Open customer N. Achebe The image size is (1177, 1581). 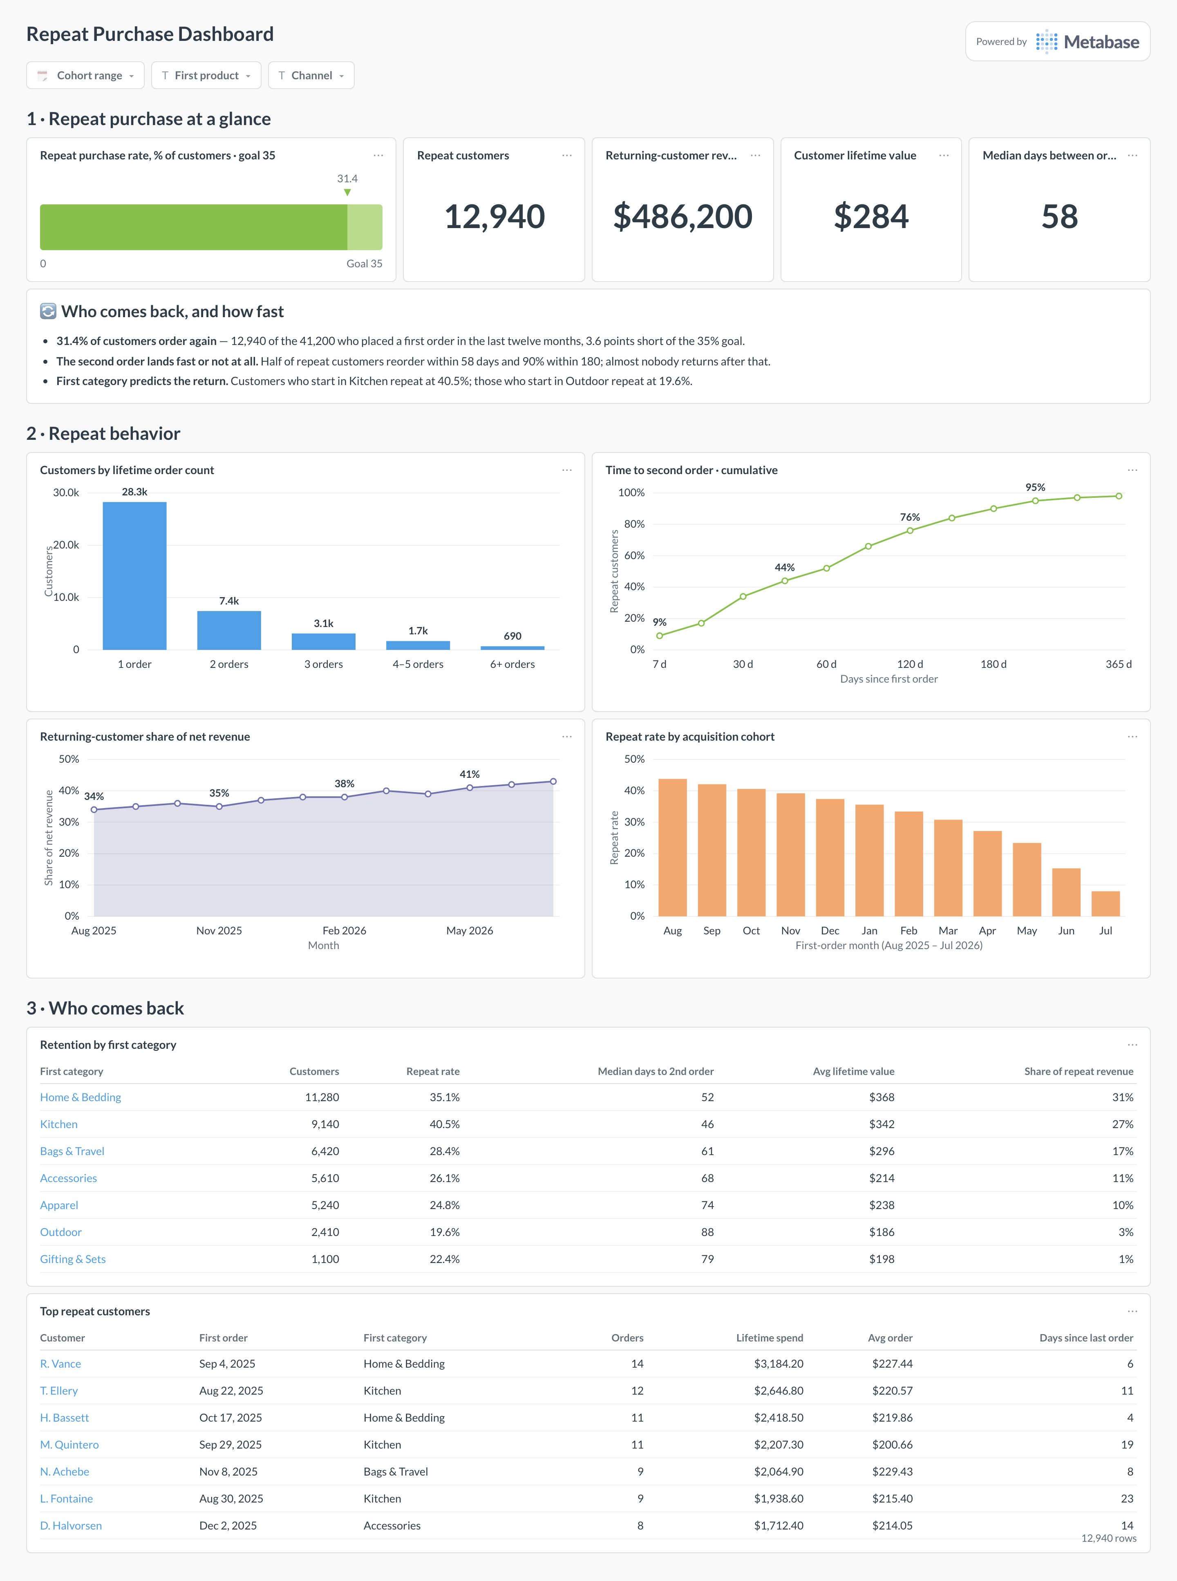65,1472
